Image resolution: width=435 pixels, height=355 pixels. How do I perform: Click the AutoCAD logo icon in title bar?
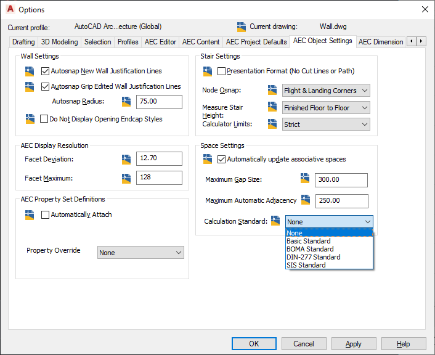pyautogui.click(x=10, y=9)
